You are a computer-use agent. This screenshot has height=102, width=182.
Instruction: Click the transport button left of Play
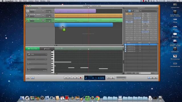(x=73, y=78)
